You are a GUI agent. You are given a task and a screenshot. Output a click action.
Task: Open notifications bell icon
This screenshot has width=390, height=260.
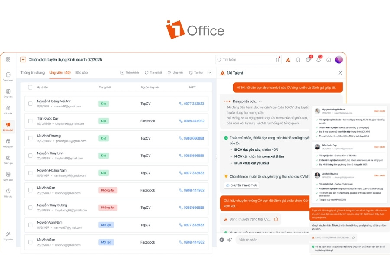click(x=318, y=59)
